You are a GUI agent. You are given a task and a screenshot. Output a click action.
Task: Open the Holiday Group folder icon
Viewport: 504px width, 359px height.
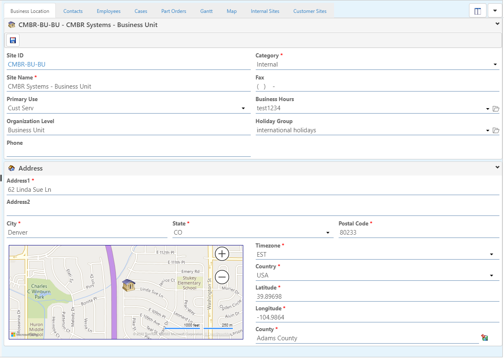[496, 131]
